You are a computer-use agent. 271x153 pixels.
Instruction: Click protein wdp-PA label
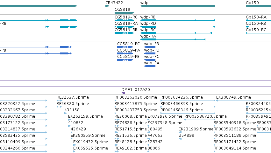coord(152,63)
